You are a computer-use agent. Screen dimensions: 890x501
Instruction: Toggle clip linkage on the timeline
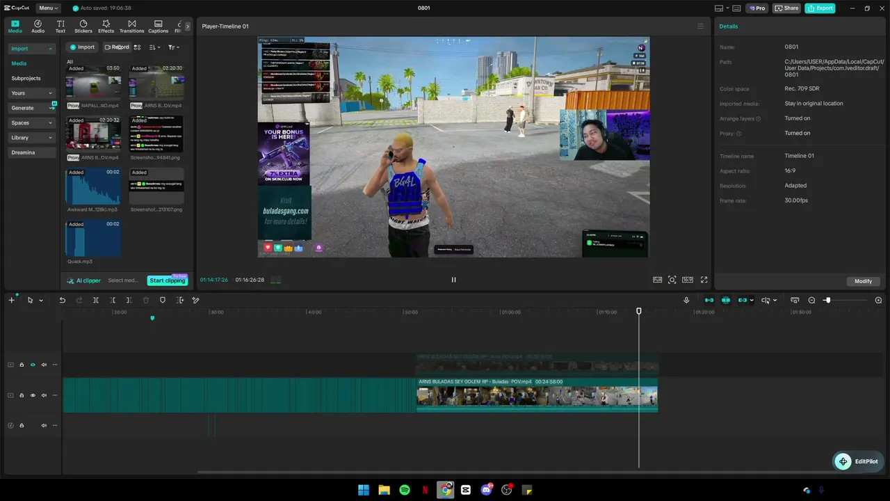coord(743,300)
